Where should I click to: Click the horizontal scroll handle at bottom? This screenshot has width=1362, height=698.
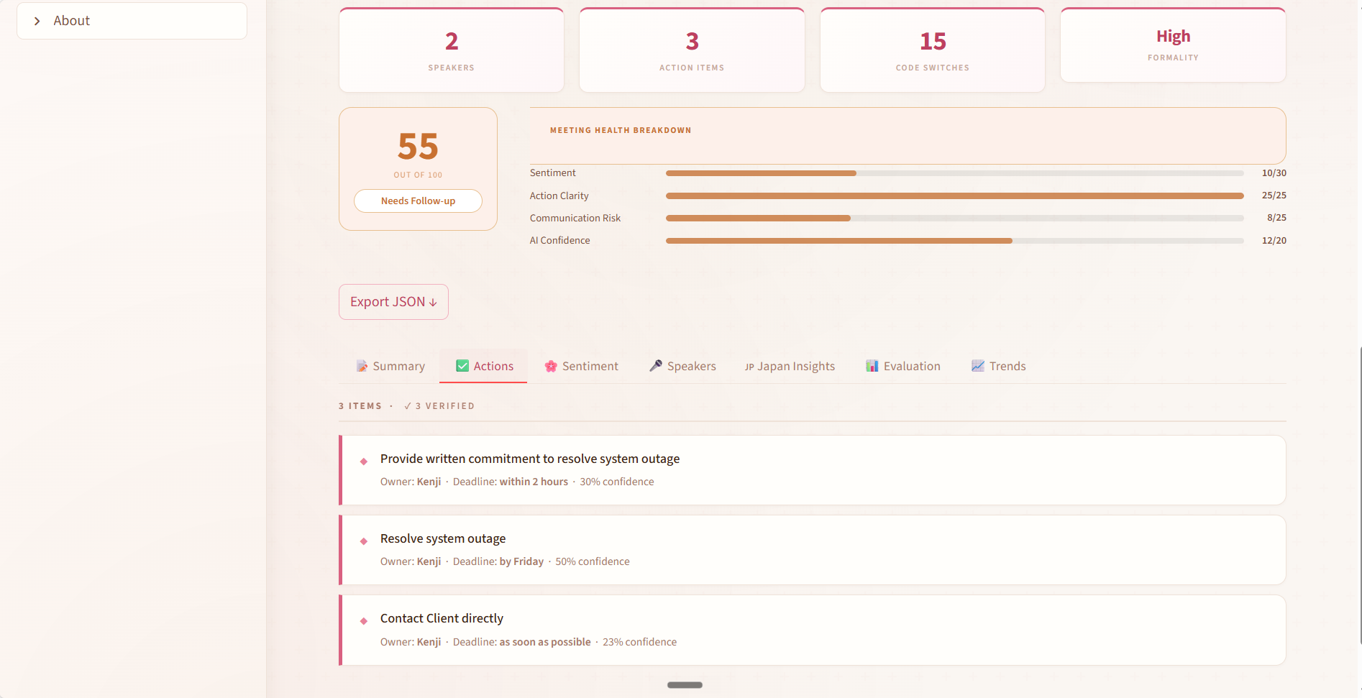[685, 685]
